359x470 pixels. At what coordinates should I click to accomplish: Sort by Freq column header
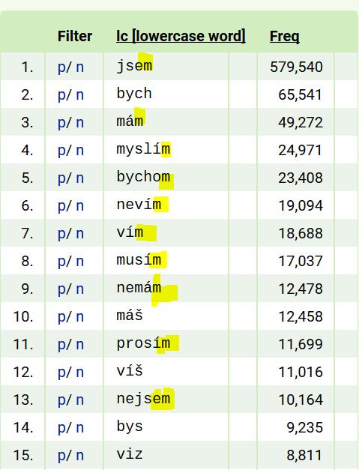284,36
